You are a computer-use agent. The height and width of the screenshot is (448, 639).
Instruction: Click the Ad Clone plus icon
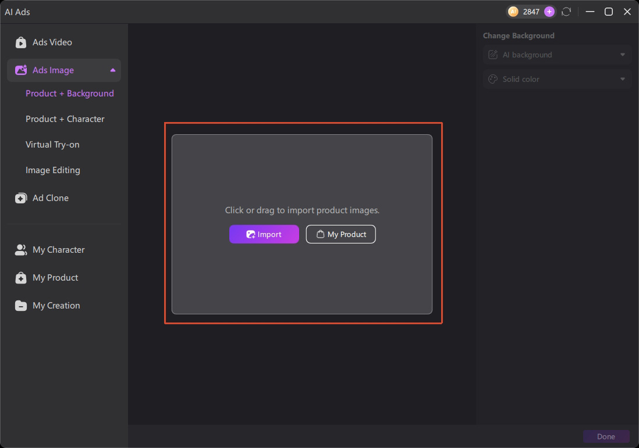pyautogui.click(x=21, y=198)
